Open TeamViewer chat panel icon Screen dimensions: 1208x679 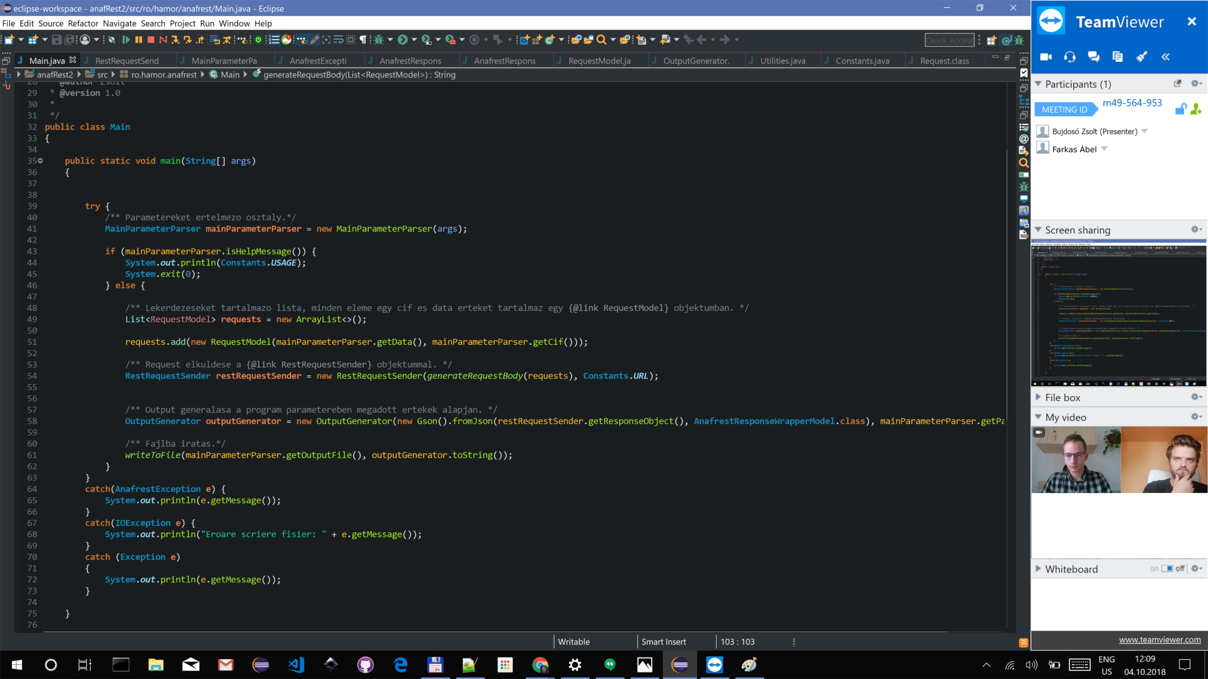coord(1093,57)
